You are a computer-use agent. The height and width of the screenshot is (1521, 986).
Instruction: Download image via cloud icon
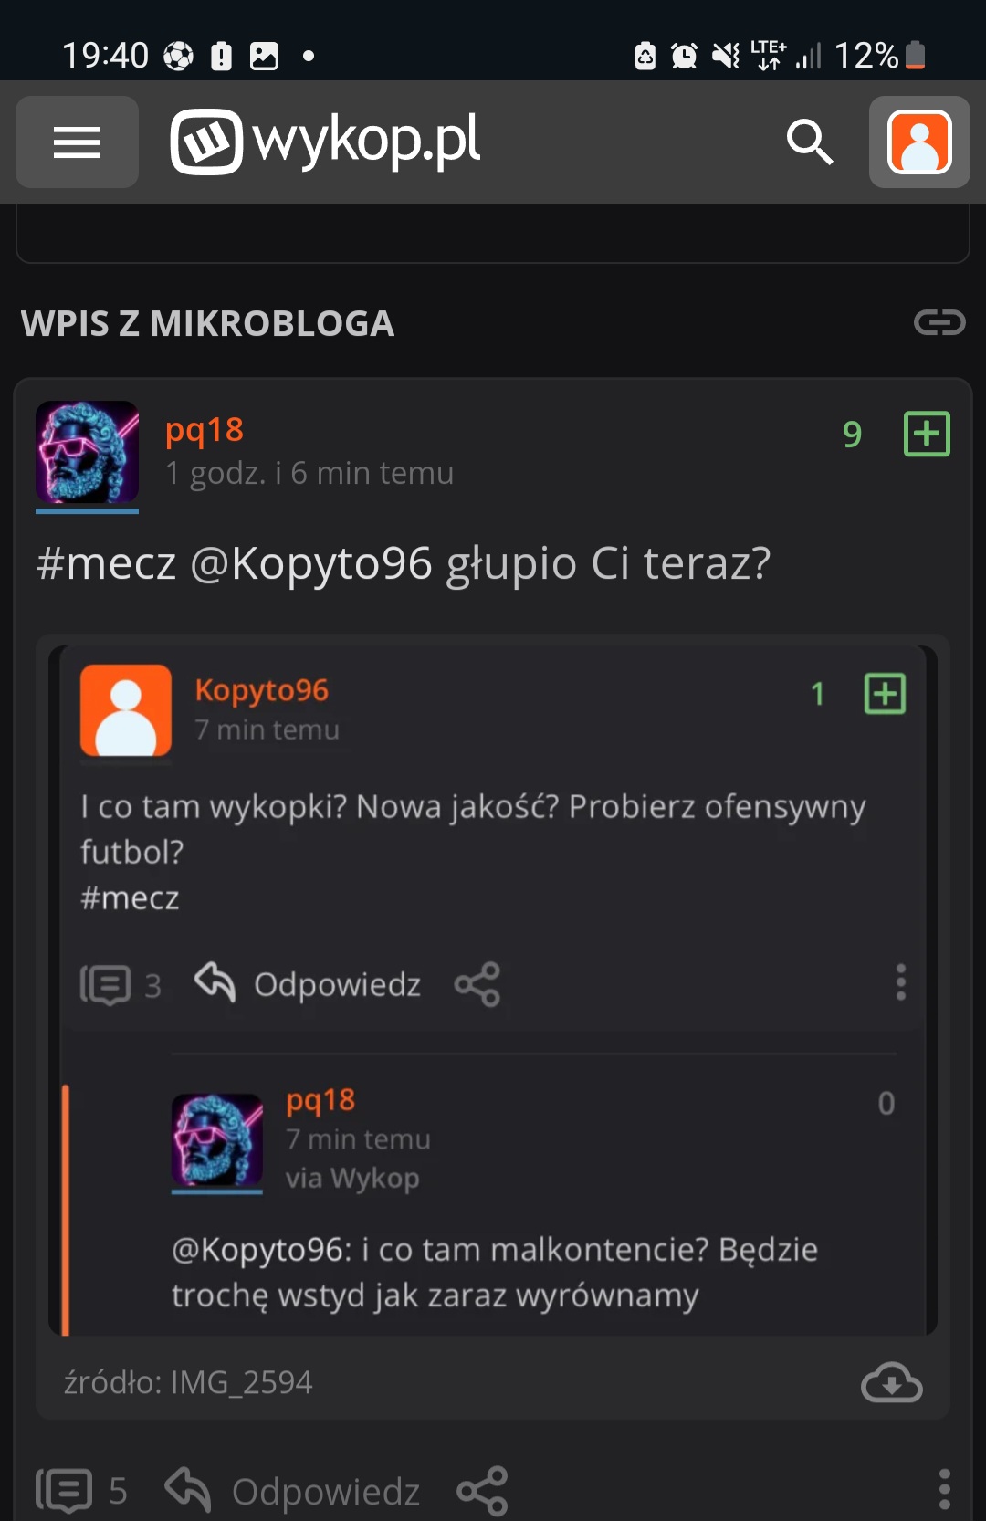click(891, 1382)
